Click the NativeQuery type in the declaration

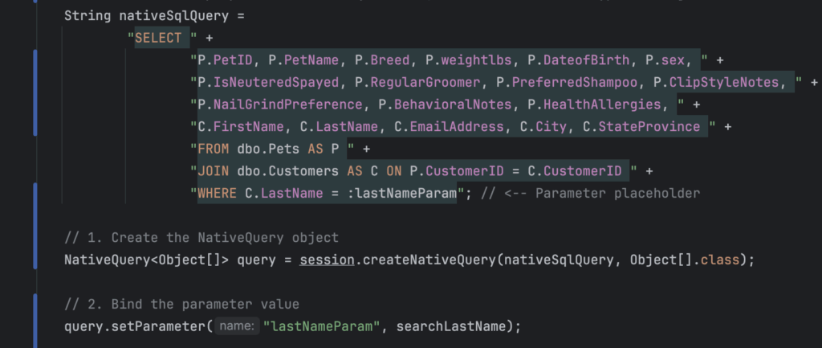(106, 260)
